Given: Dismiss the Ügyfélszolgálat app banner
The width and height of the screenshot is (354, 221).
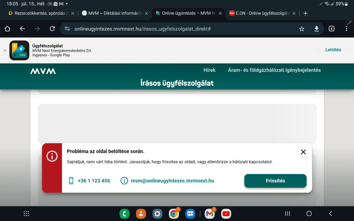Looking at the screenshot, I should click(5, 50).
